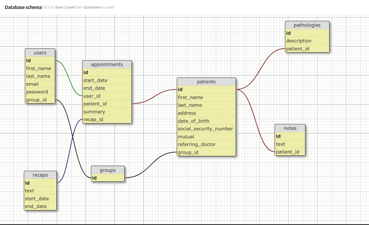Click id row in appointments table
Screen dimensions: 369x225
pos(107,72)
